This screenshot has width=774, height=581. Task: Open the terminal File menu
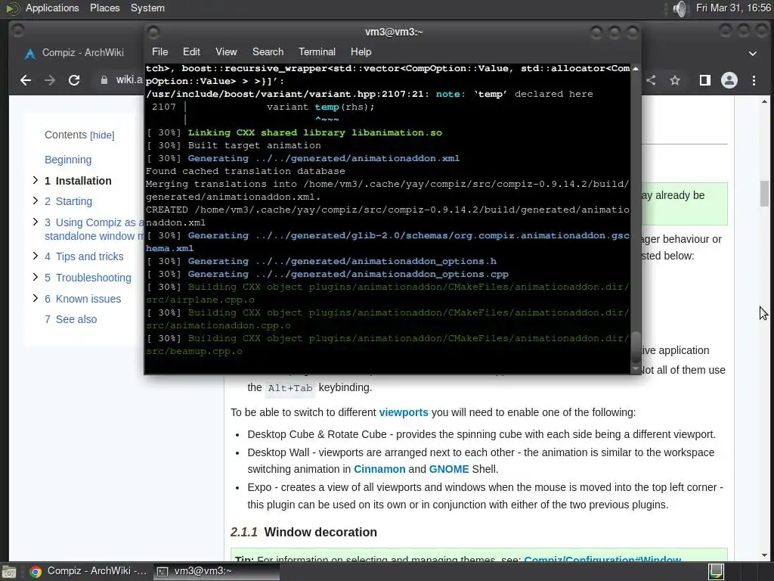160,52
